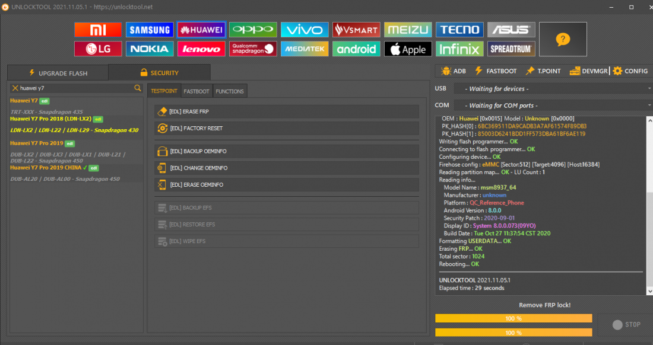Run [EDL] CHANGE OEMINFO

tap(287, 168)
